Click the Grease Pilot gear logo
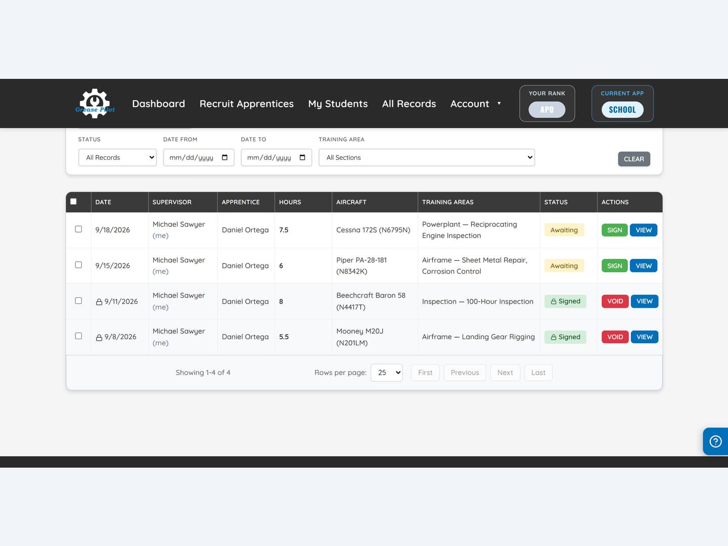Screen dimensions: 728x546 coord(95,104)
